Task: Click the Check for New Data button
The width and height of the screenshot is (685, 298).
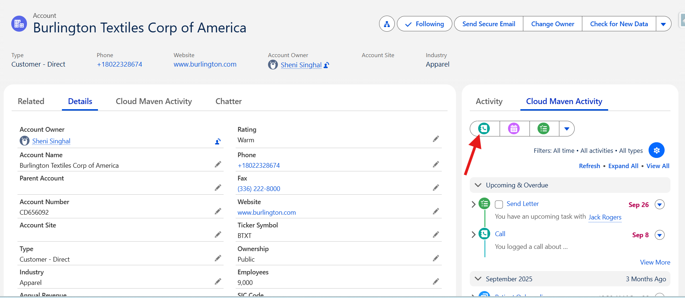Action: (619, 24)
